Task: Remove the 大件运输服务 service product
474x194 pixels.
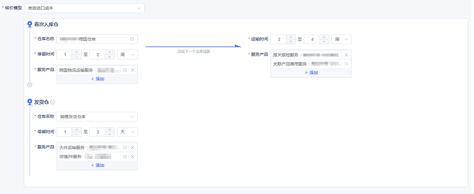Action: (x=132, y=148)
